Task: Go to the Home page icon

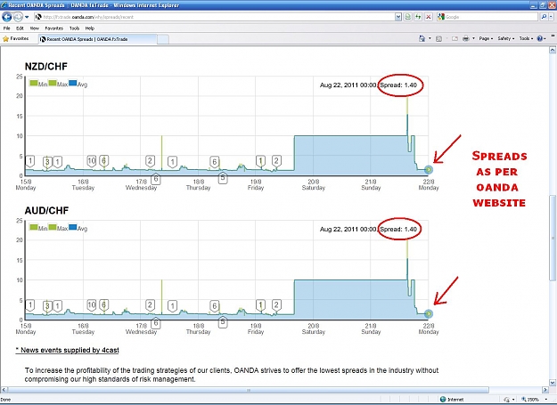Action: (422, 38)
